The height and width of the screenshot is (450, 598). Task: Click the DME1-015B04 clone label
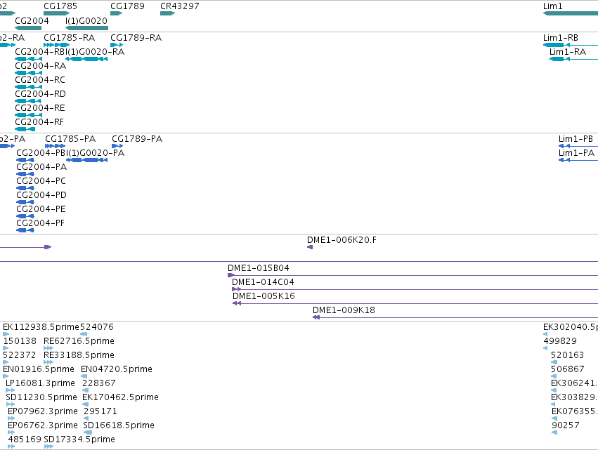click(259, 268)
